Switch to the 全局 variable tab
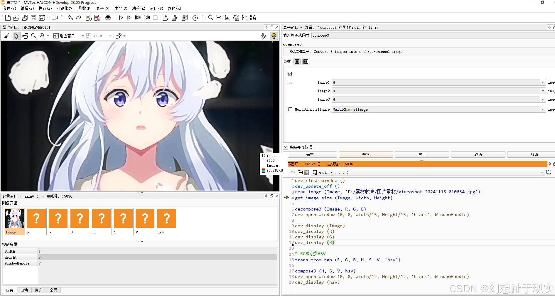This screenshot has height=298, width=555. [53, 290]
